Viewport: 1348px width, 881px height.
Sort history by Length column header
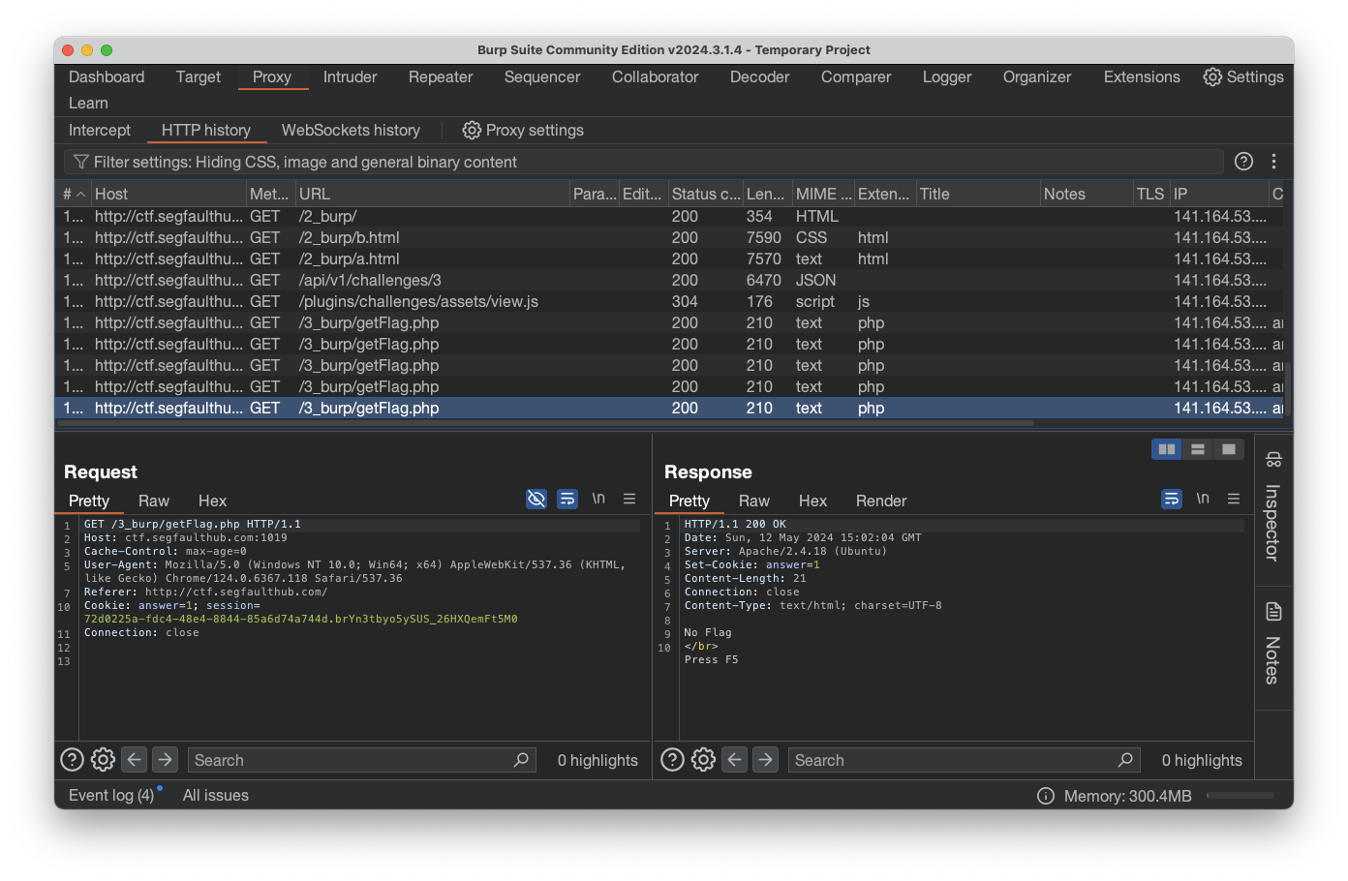767,194
